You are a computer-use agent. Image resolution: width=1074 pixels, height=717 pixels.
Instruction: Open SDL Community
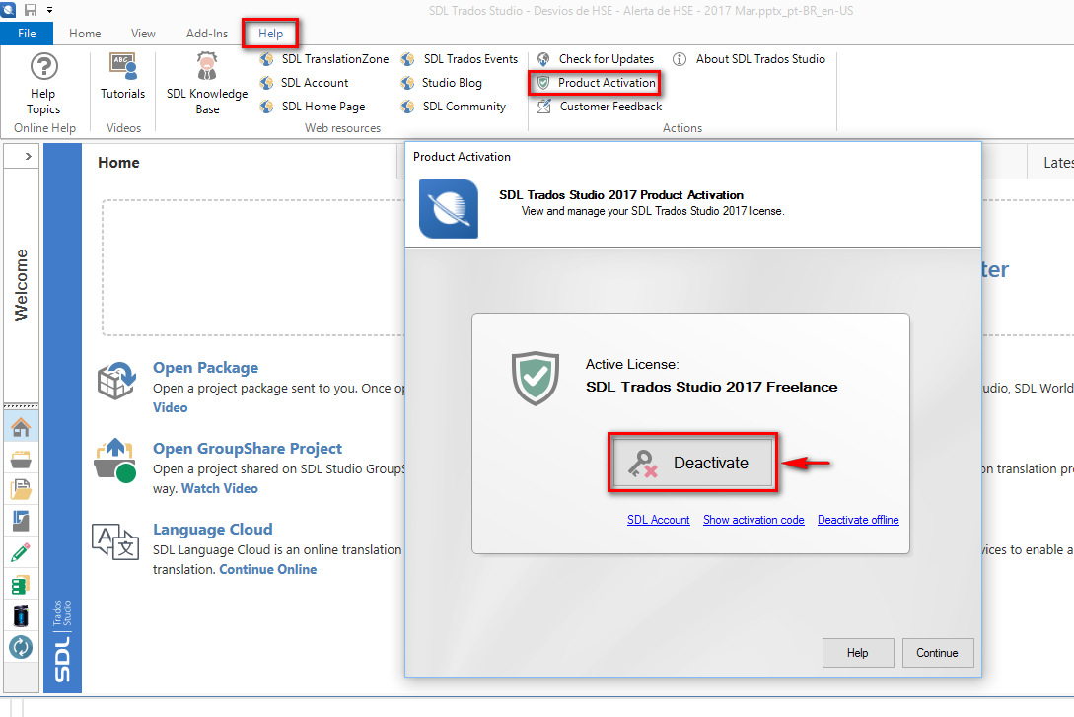tap(454, 107)
